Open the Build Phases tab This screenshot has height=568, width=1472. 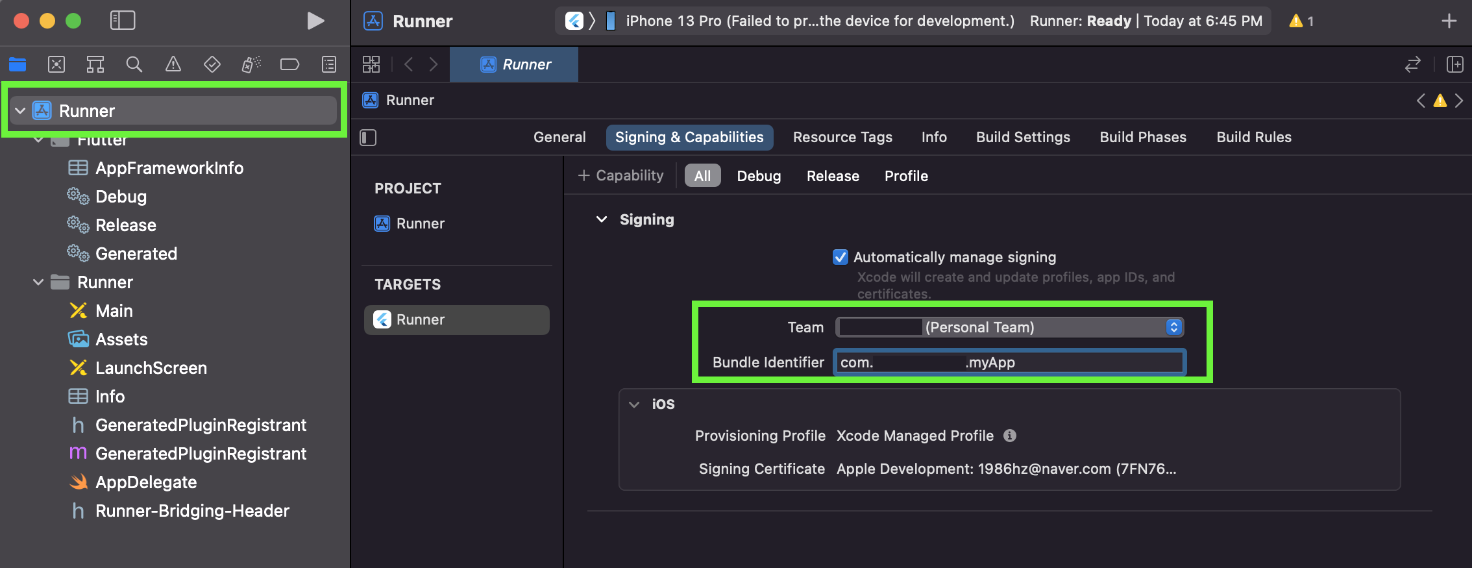tap(1143, 138)
